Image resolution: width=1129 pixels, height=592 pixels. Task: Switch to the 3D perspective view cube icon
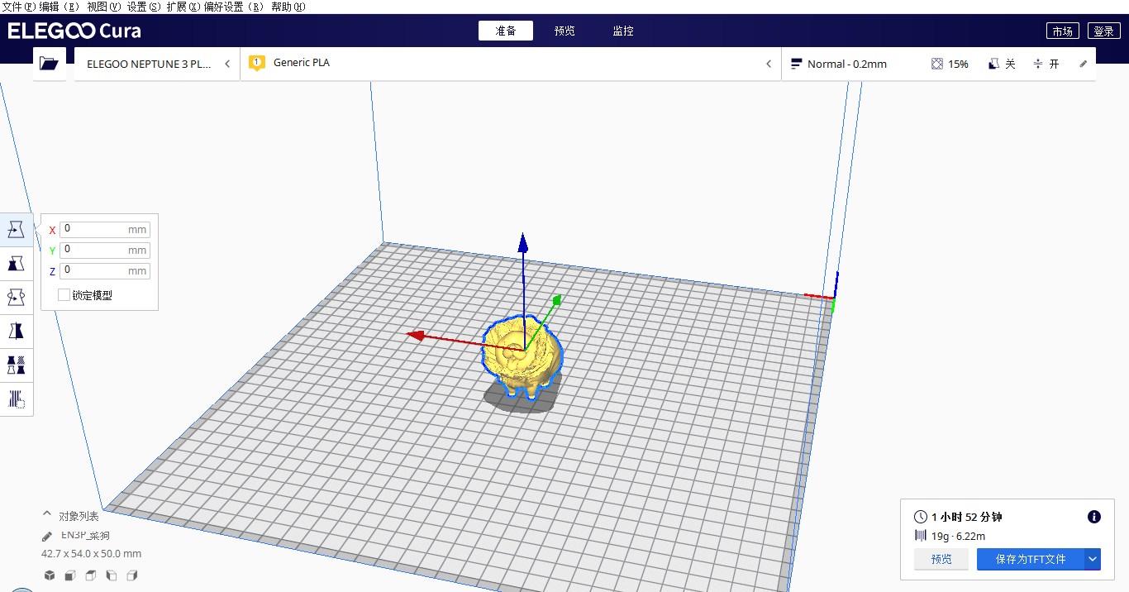(x=50, y=575)
